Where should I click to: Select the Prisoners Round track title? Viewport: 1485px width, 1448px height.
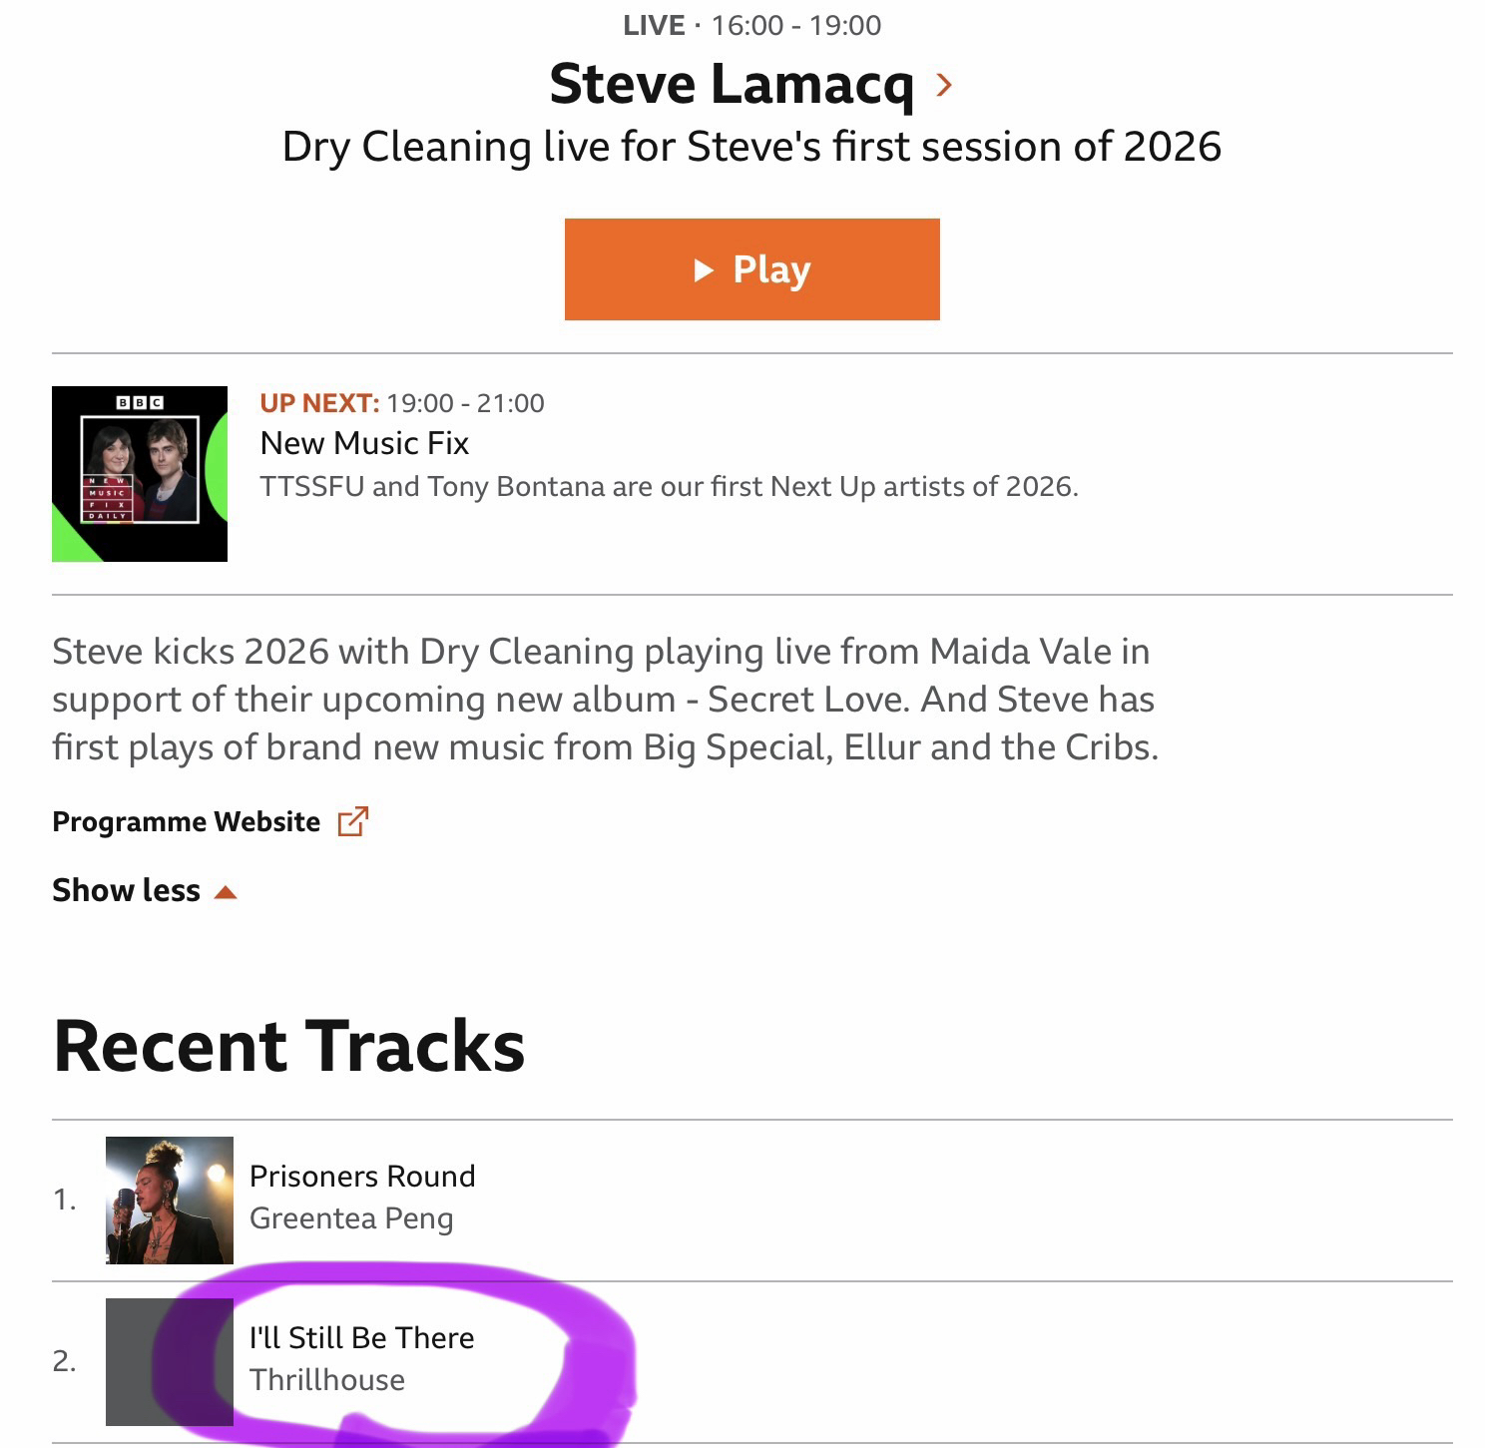362,1177
